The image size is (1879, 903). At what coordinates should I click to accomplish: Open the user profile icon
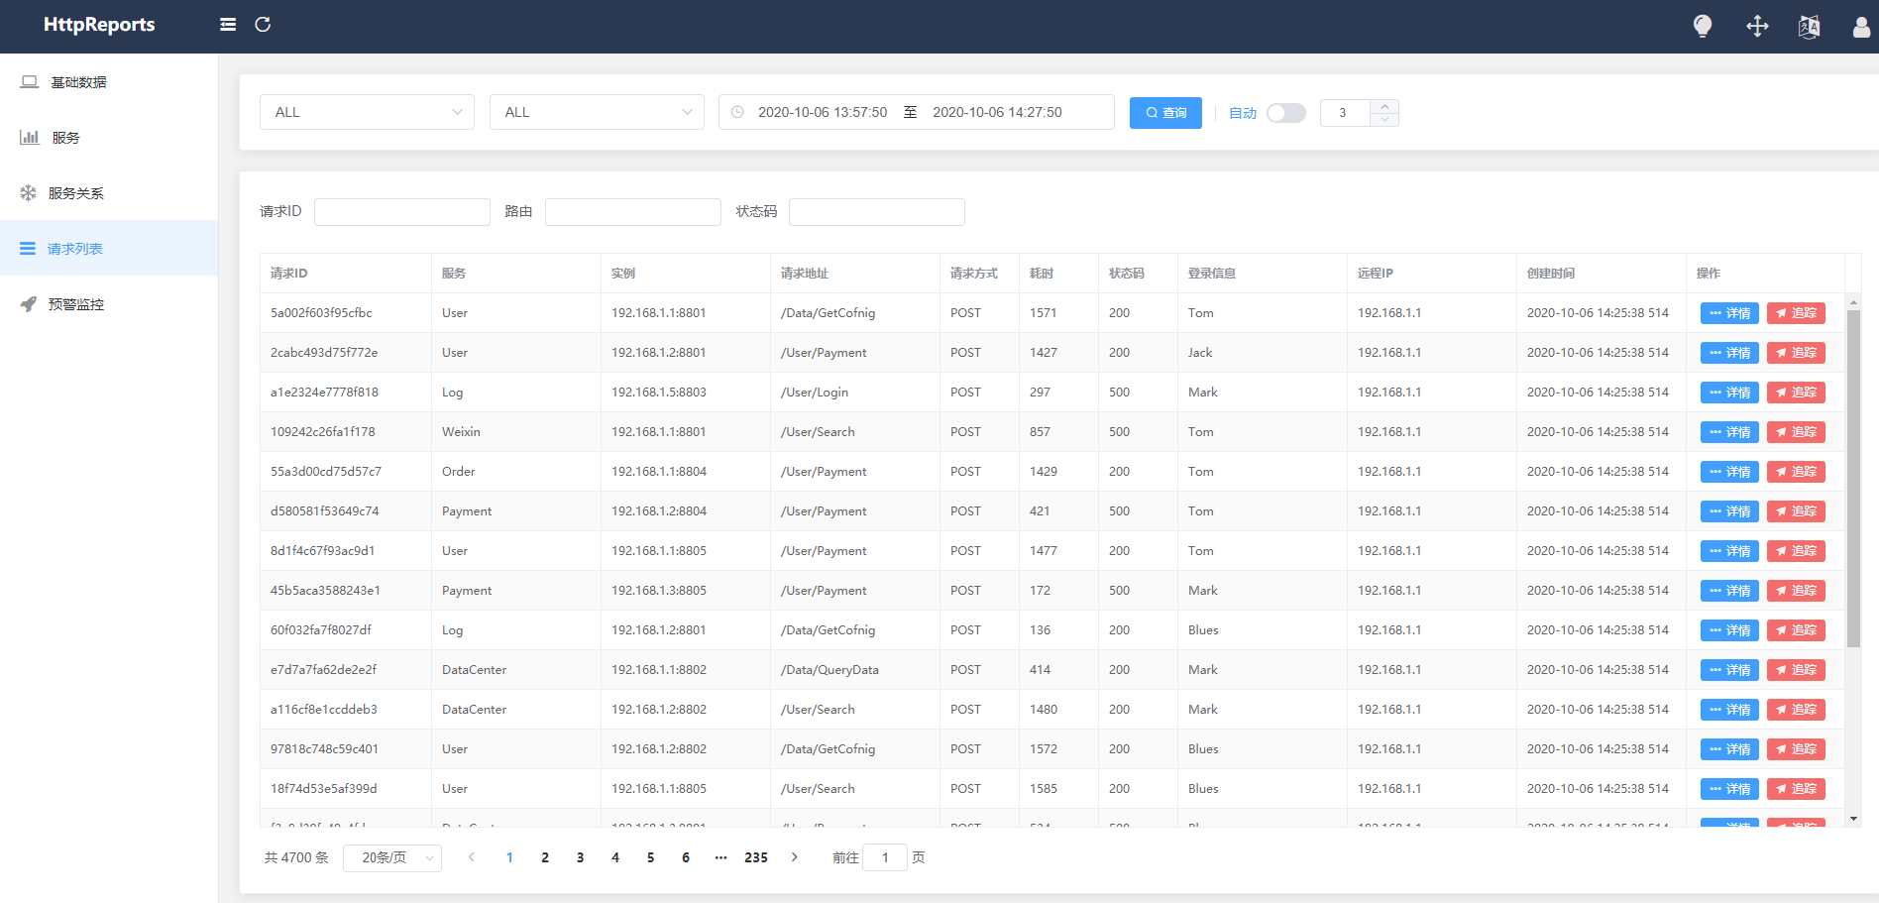pyautogui.click(x=1861, y=27)
